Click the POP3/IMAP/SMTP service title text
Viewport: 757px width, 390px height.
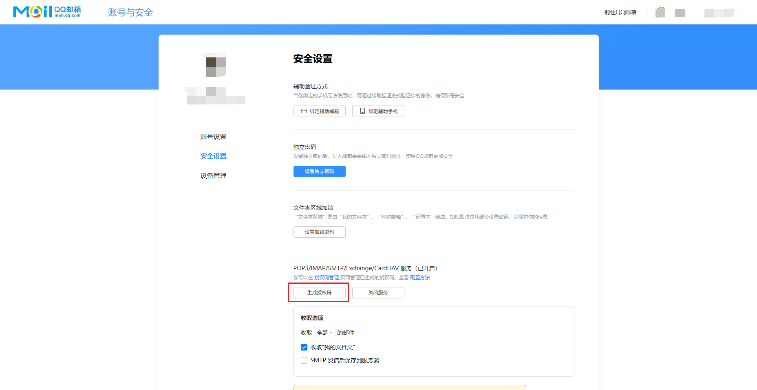tap(365, 268)
